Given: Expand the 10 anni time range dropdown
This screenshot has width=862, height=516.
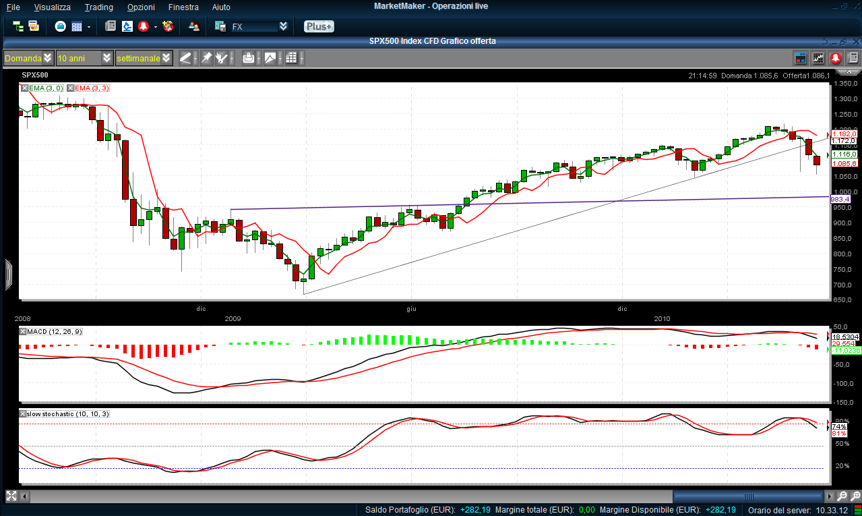Looking at the screenshot, I should point(84,58).
